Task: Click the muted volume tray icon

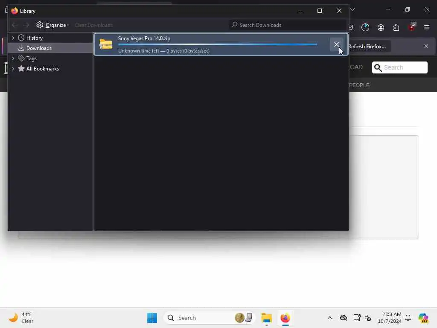Action: click(x=368, y=318)
